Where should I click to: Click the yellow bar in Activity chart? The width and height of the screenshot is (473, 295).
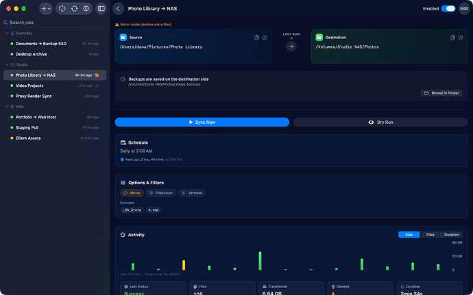(184, 265)
